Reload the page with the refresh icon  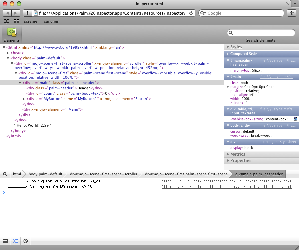191,13
